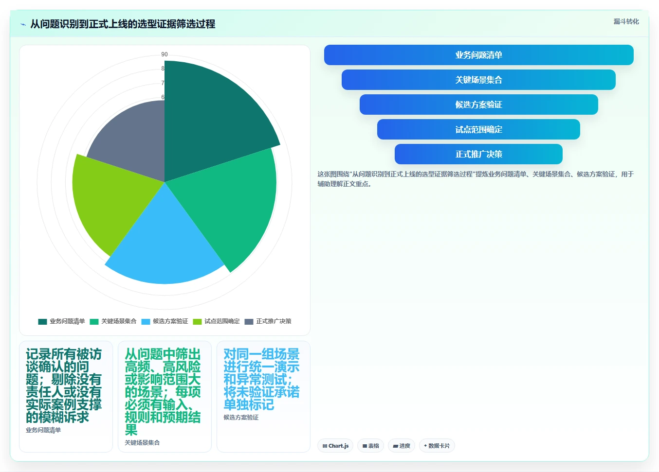Click the 数据卡片 tag
Image resolution: width=659 pixels, height=472 pixels.
437,446
